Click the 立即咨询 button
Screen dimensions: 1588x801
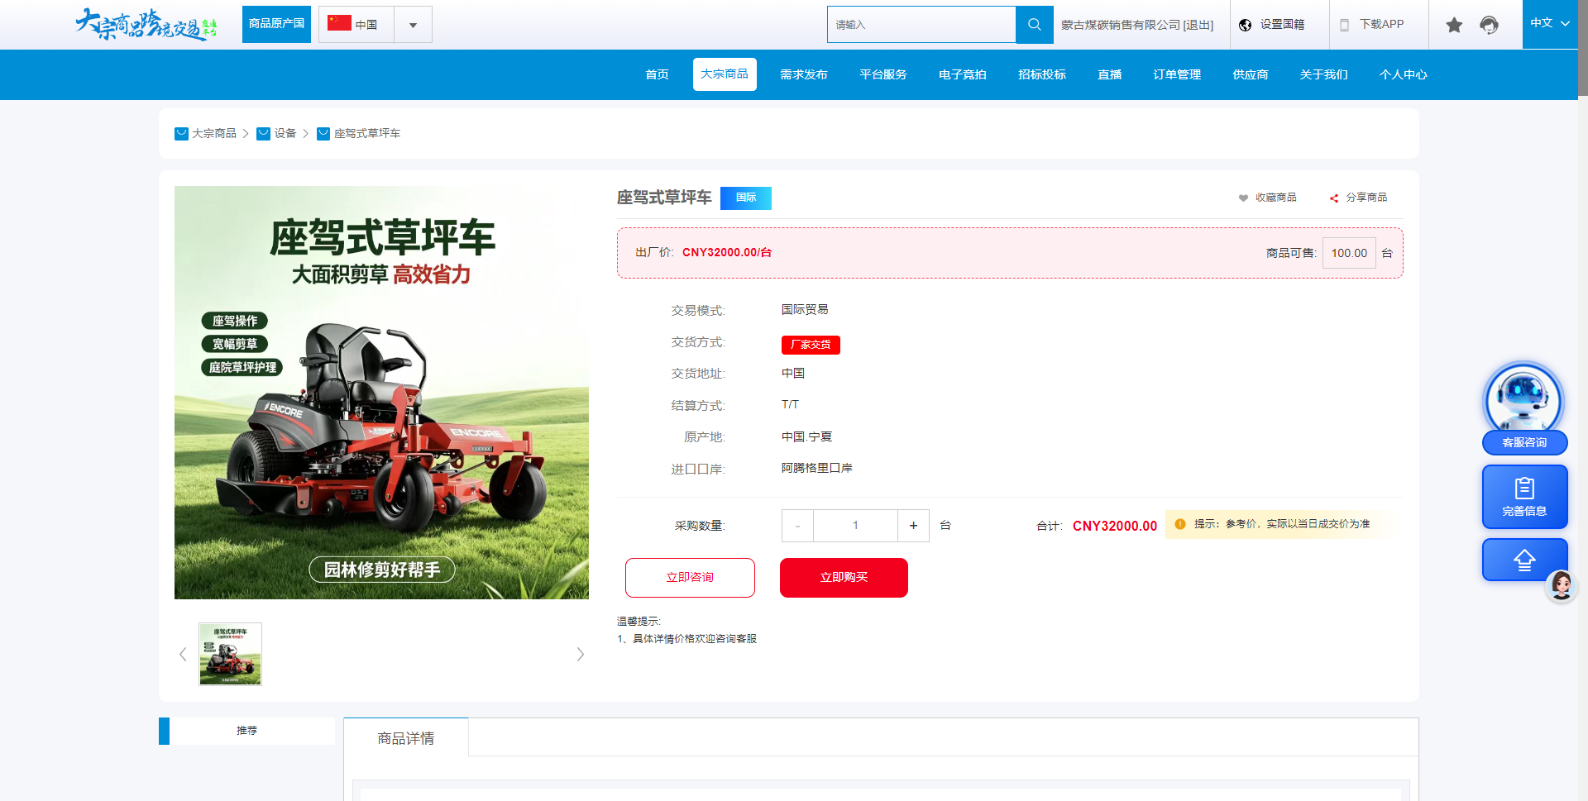click(x=690, y=577)
